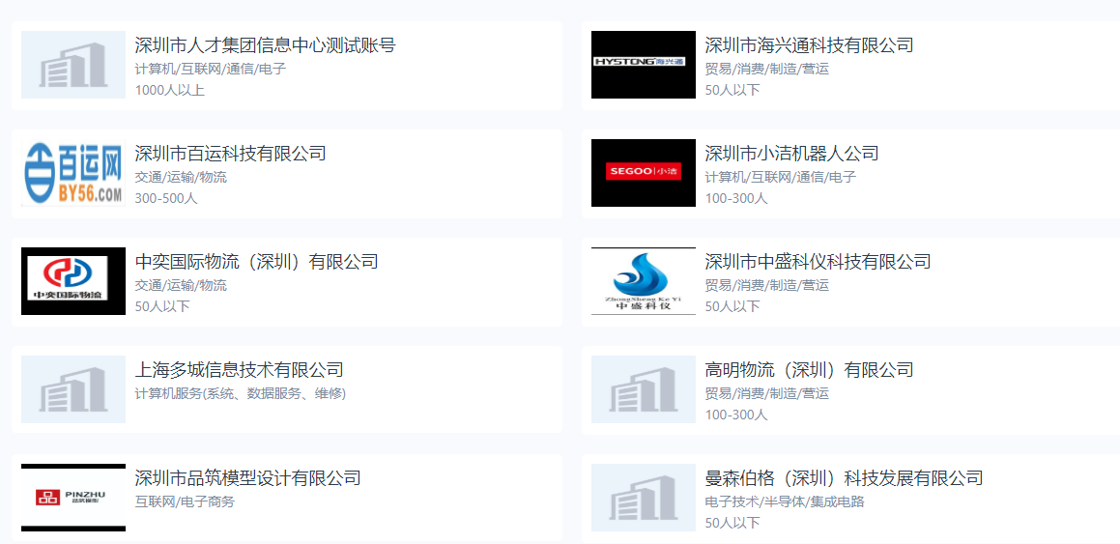Click the SEGOO 小洁 logo
This screenshot has height=544, width=1120.
644,173
